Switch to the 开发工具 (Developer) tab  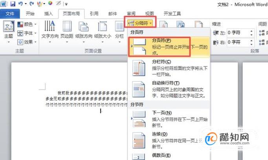click(x=172, y=14)
